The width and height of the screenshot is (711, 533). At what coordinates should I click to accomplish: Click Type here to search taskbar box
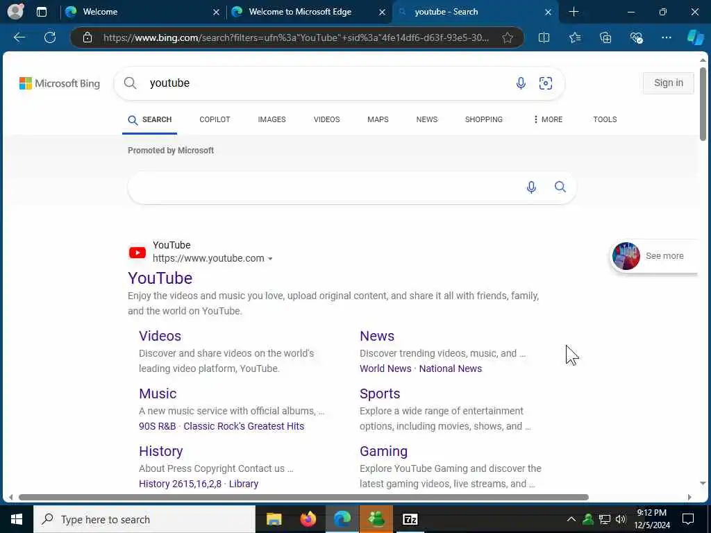(x=144, y=519)
